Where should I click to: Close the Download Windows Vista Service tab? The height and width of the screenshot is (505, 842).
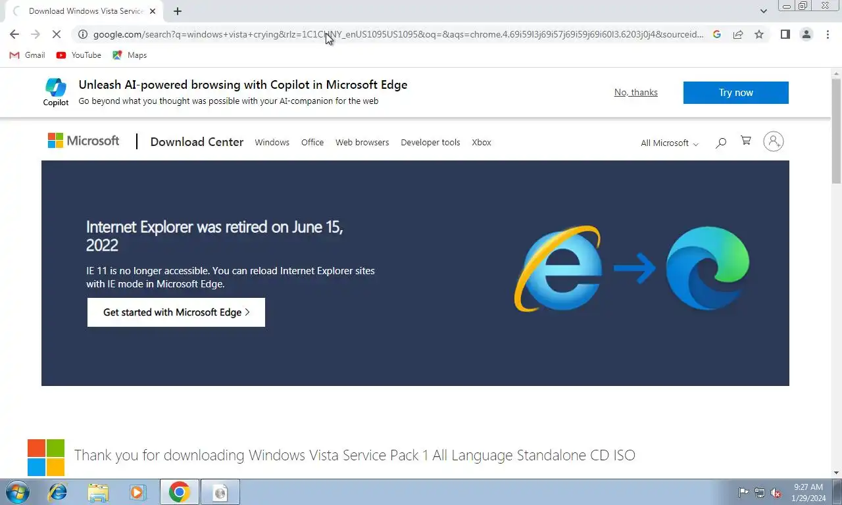point(153,11)
